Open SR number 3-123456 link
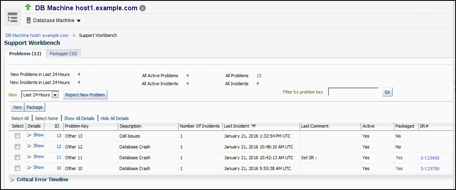Image resolution: width=456 pixels, height=190 pixels. coord(430,158)
